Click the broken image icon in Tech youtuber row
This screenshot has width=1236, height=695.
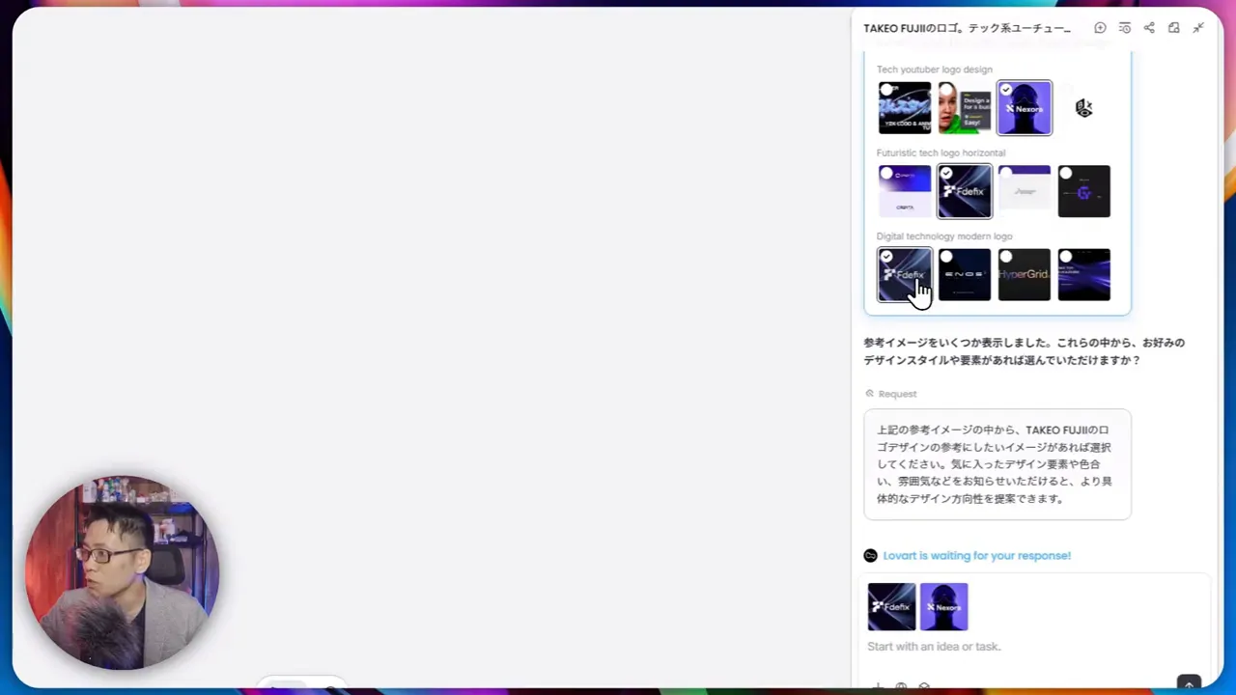tap(1083, 108)
